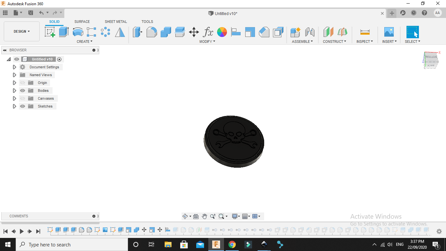Click the Move/Copy arrows icon
446x251 pixels.
(x=194, y=32)
